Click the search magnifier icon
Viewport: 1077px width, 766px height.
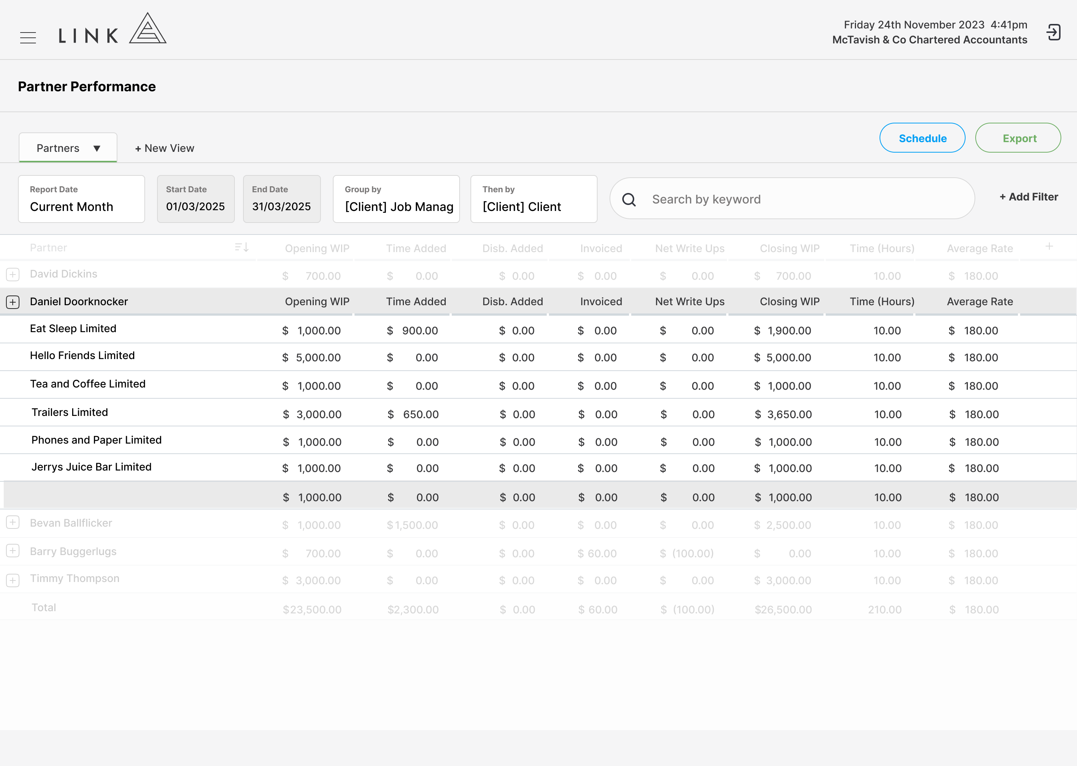(x=629, y=199)
